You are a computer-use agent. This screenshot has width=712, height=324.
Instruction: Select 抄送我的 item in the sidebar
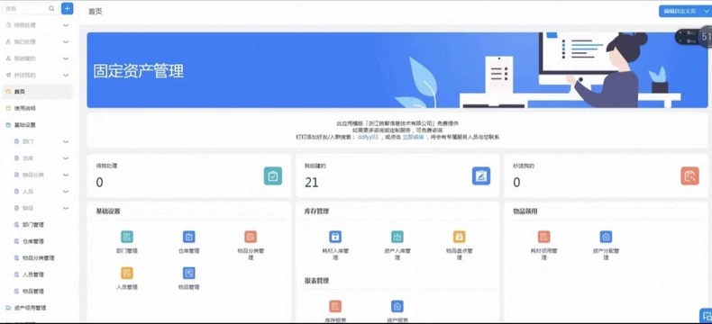[x=24, y=76]
